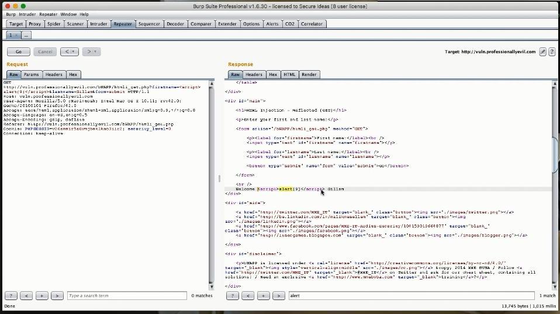Switch to the Options tool tab
560x314 pixels.
(x=251, y=24)
